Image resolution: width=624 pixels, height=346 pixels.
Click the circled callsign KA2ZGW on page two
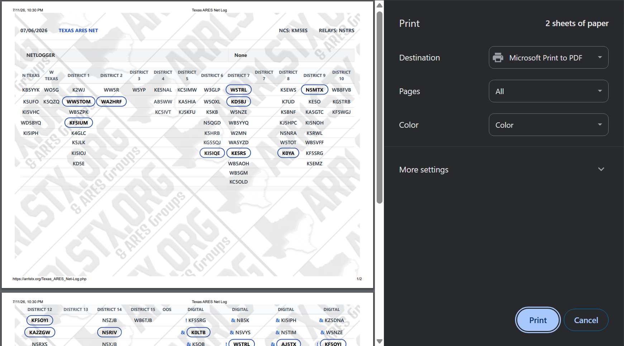point(39,332)
